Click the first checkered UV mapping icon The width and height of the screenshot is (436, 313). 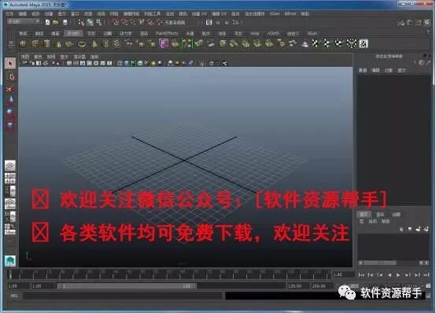click(x=315, y=43)
